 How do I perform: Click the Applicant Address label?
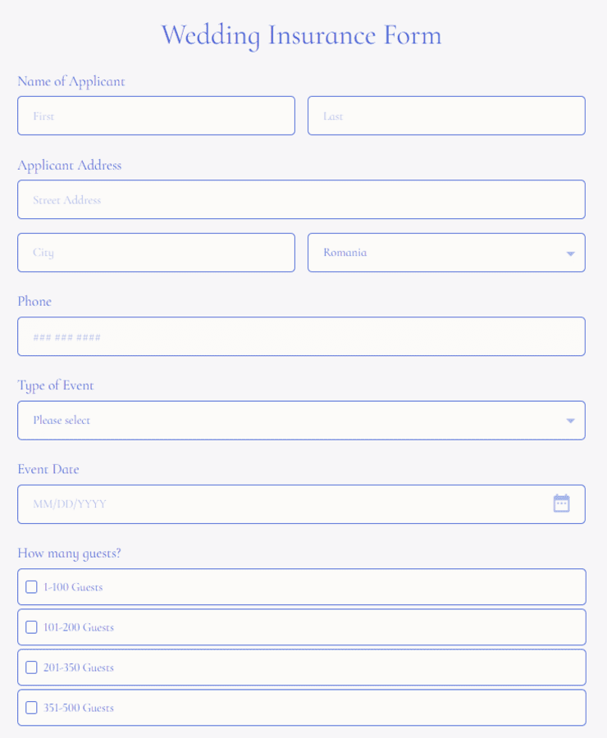pyautogui.click(x=70, y=165)
